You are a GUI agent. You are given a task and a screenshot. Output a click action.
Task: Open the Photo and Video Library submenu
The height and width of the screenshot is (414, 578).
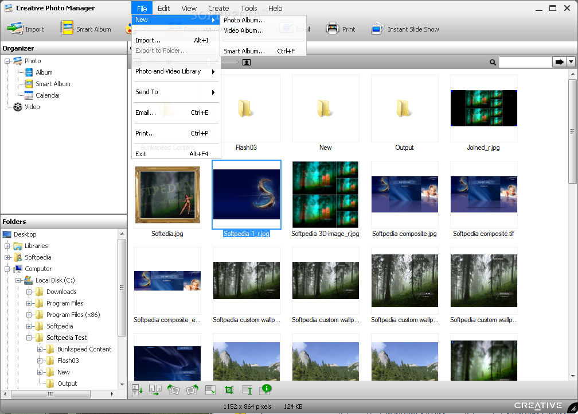pos(176,71)
